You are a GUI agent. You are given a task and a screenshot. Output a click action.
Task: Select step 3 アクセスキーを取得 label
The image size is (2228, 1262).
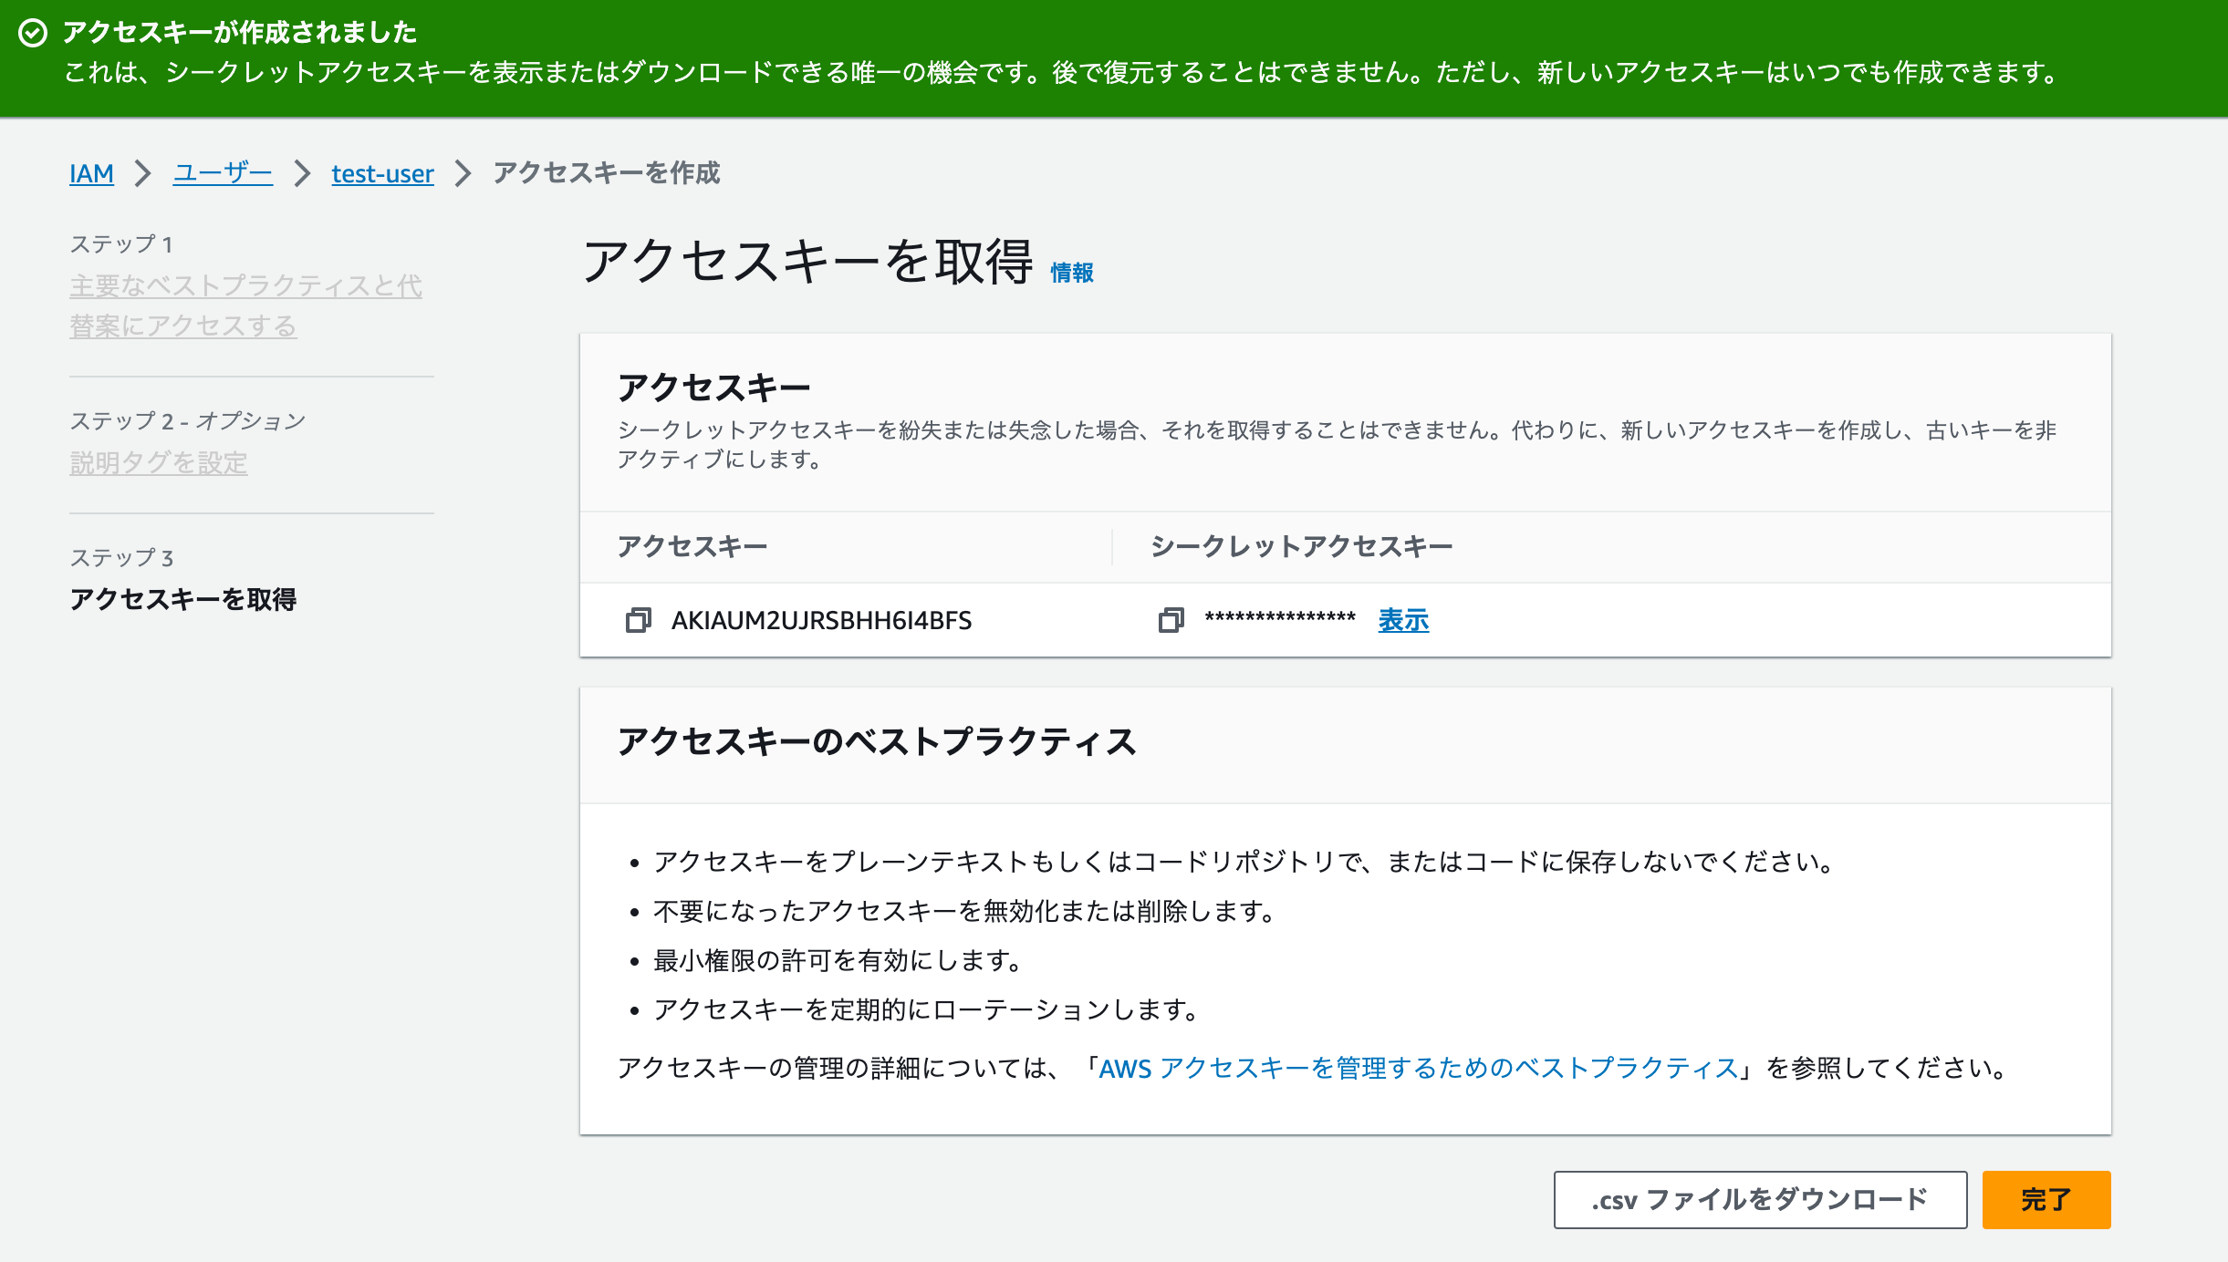pyautogui.click(x=183, y=599)
